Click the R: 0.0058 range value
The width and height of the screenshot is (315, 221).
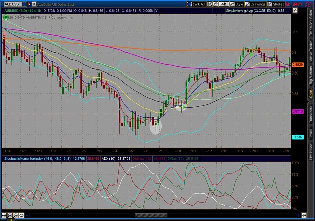click(x=146, y=11)
